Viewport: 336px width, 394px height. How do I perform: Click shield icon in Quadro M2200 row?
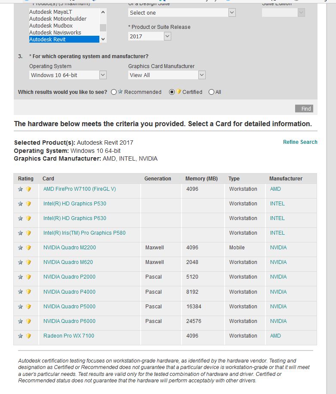coord(28,248)
